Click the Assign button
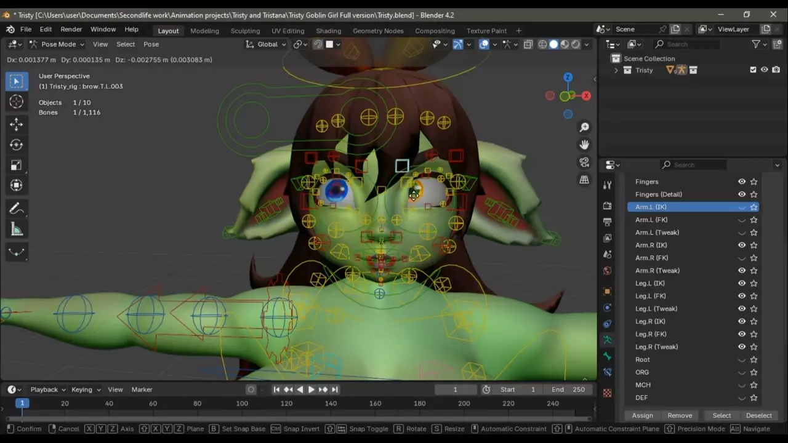The width and height of the screenshot is (788, 443). (x=642, y=415)
